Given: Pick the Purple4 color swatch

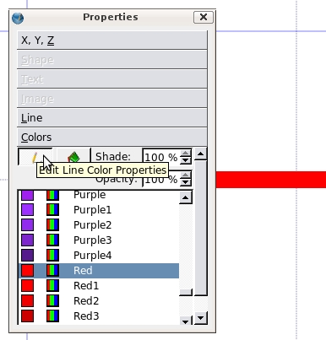Looking at the screenshot, I should [x=28, y=256].
